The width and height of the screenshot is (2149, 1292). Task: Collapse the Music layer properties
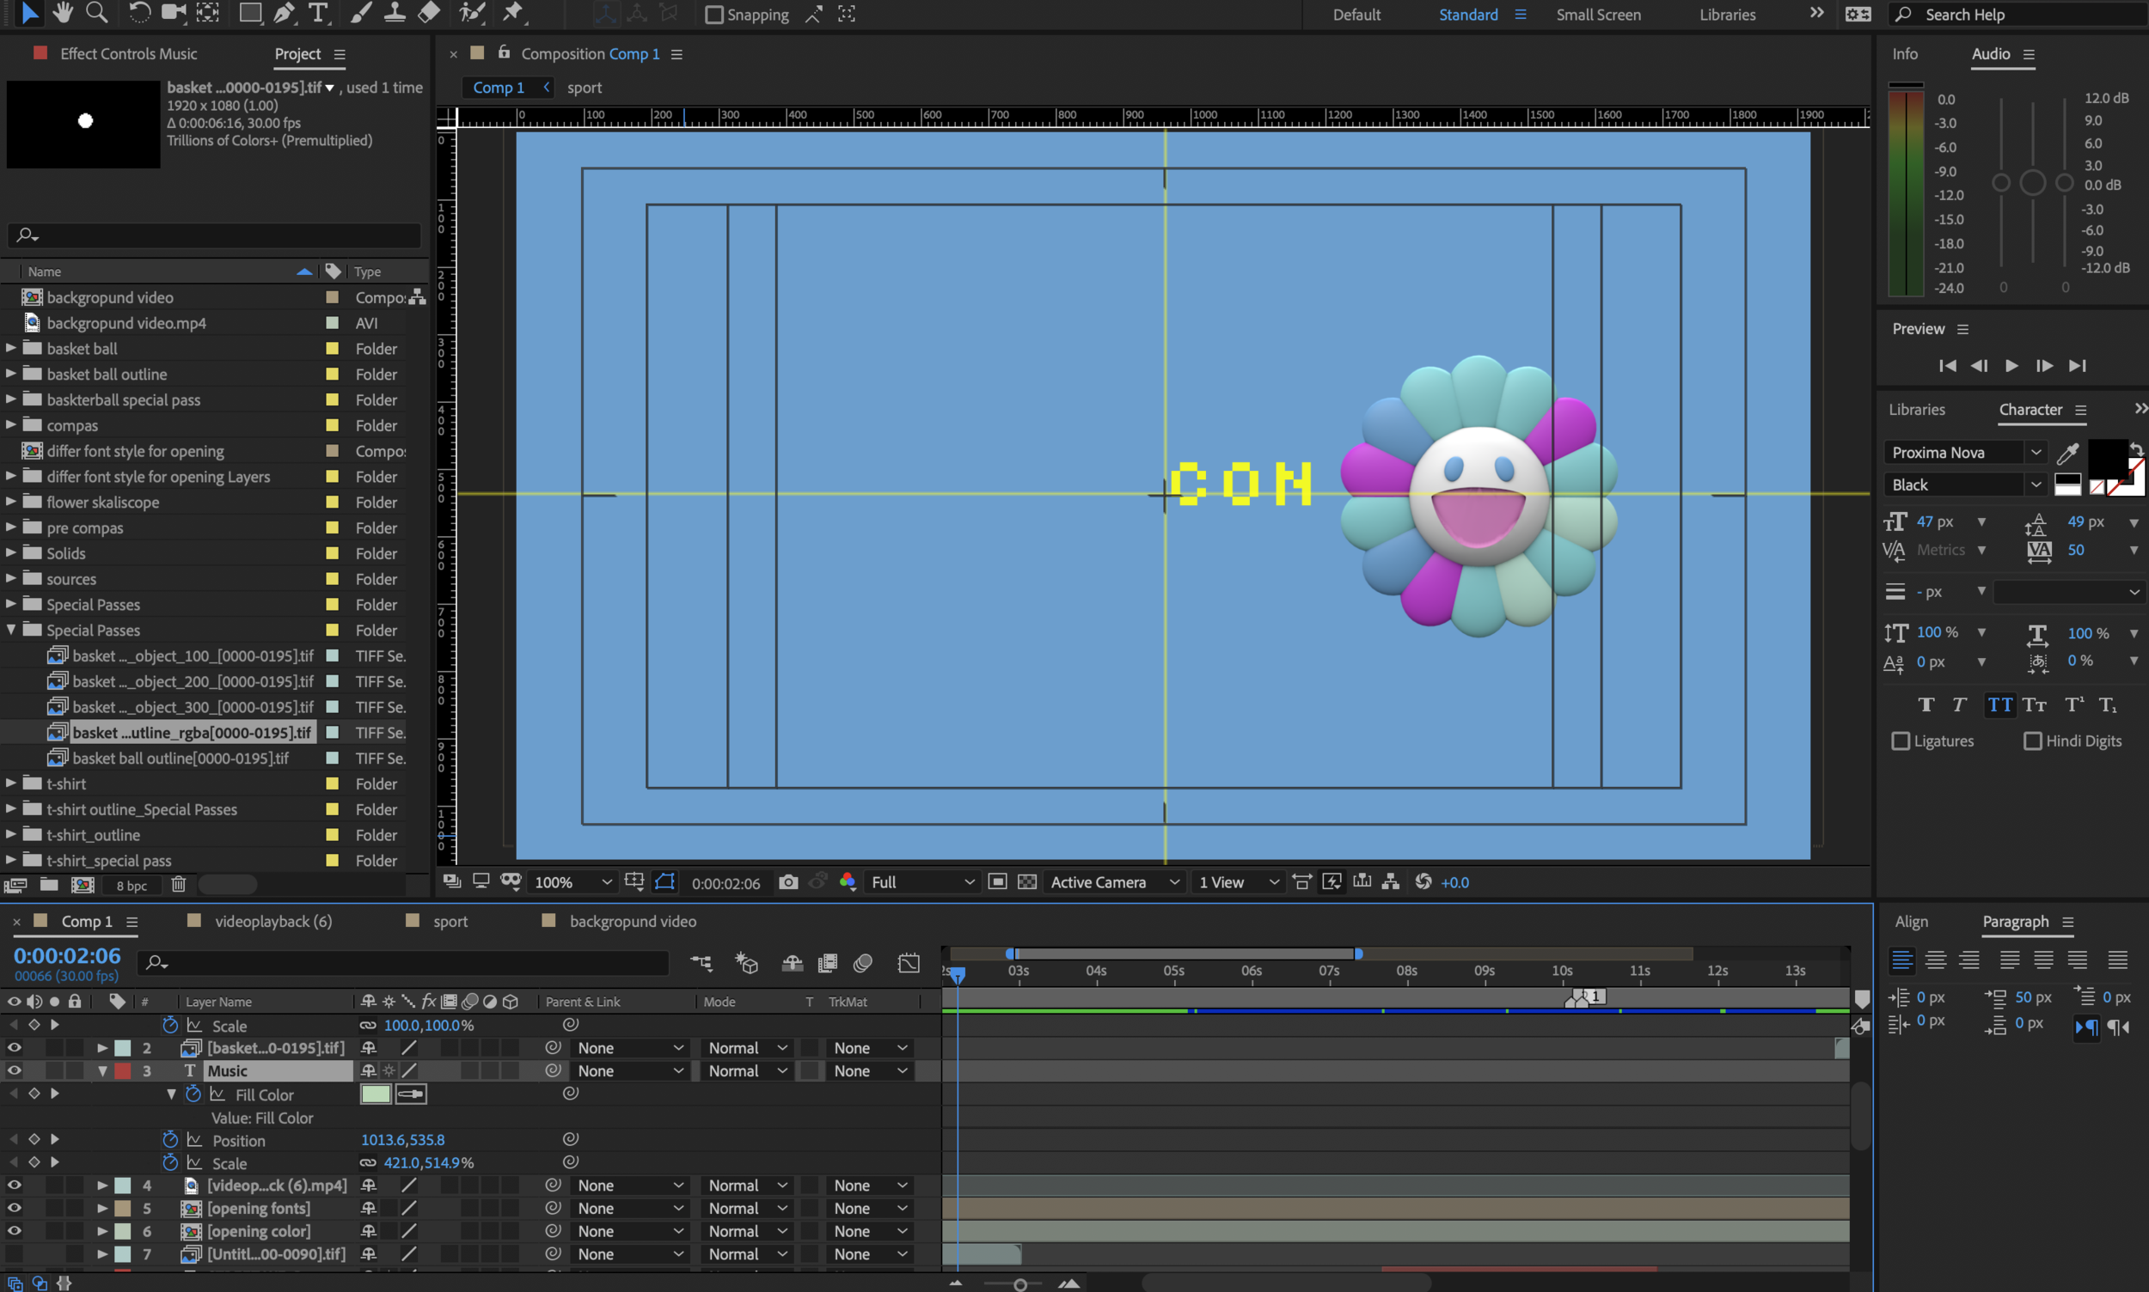pos(102,1071)
